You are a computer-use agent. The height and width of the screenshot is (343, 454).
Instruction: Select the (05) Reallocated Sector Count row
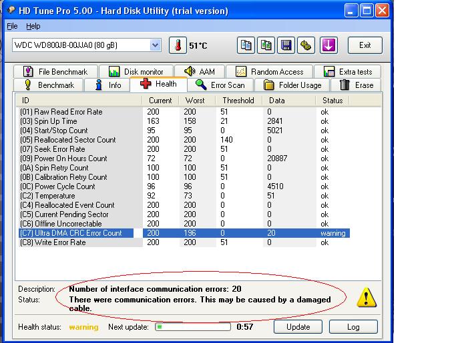(x=184, y=140)
